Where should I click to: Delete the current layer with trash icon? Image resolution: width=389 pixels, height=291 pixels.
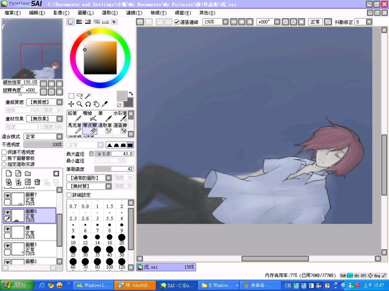click(37, 182)
